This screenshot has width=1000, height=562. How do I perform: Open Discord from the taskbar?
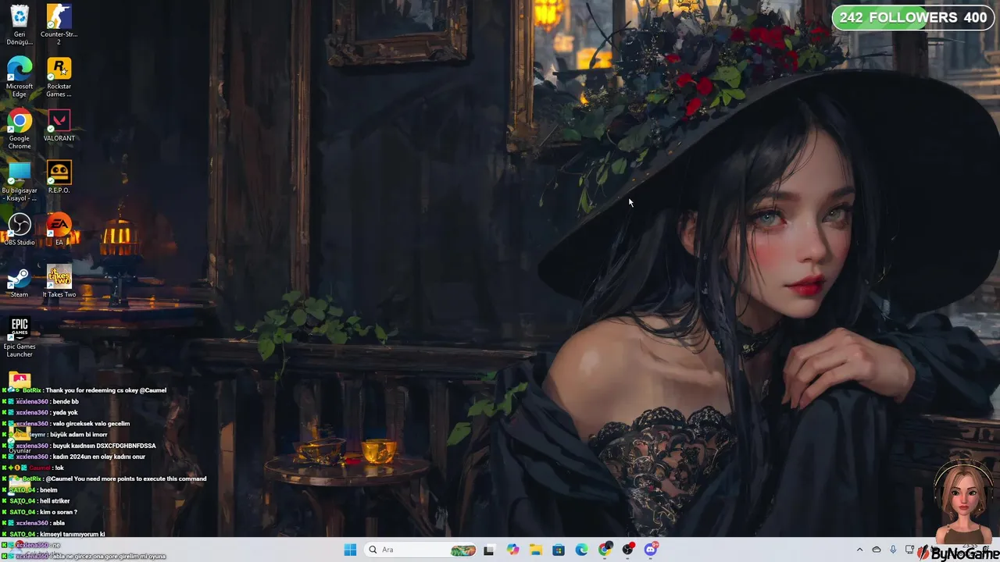651,550
